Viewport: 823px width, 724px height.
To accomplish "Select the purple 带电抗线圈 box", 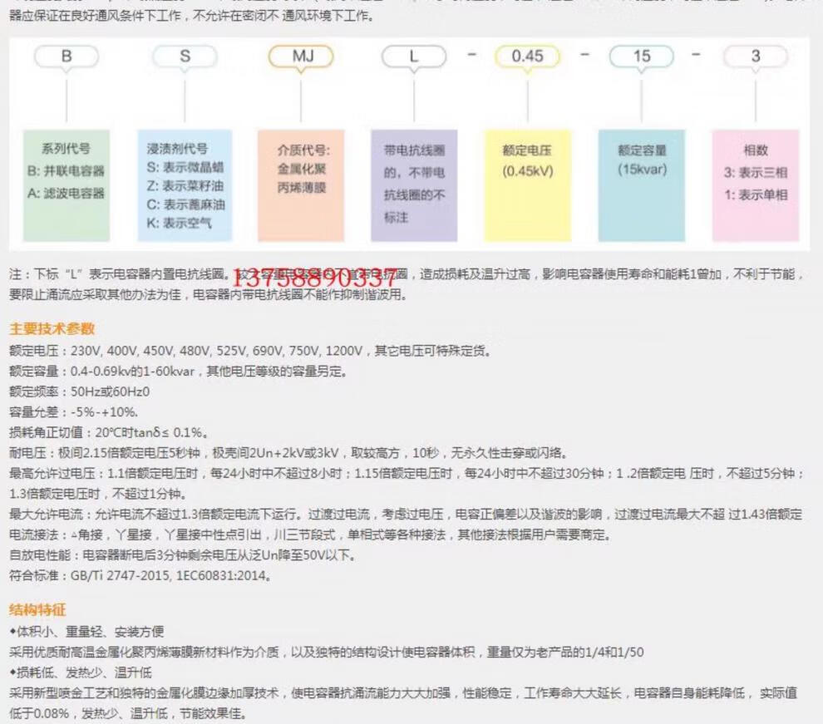I will click(x=414, y=185).
